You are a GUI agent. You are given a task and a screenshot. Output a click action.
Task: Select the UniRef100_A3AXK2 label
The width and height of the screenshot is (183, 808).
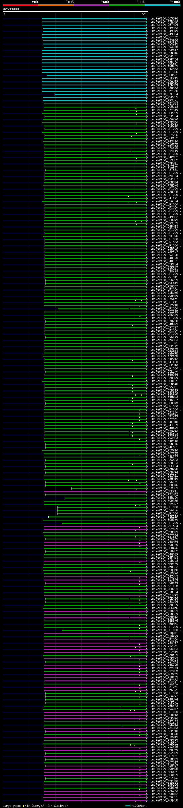(164, 88)
